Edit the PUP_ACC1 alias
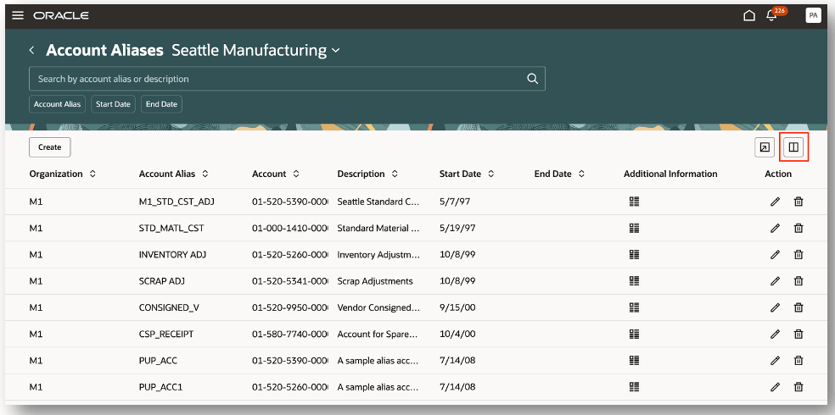The width and height of the screenshot is (835, 415). point(776,387)
